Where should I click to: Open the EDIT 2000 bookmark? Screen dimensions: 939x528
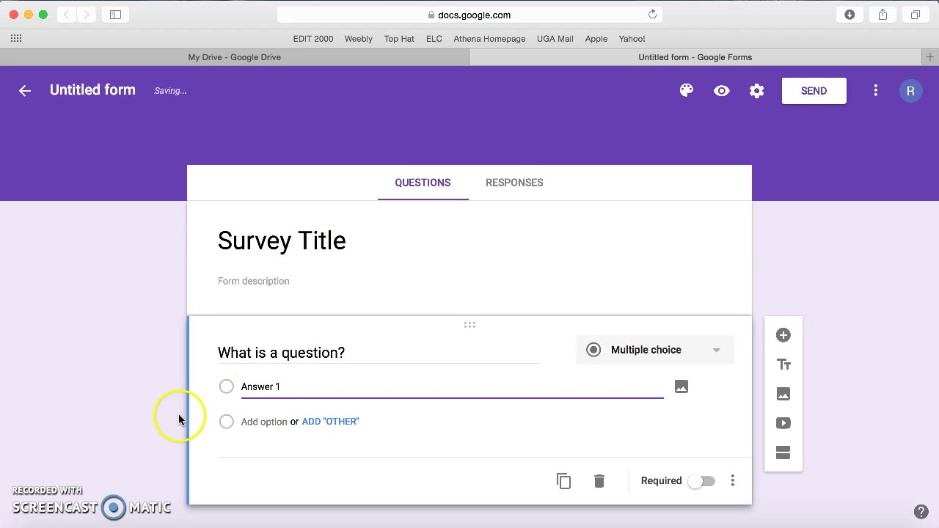313,39
